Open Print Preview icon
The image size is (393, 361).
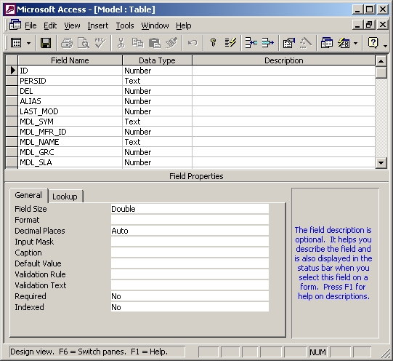(84, 43)
